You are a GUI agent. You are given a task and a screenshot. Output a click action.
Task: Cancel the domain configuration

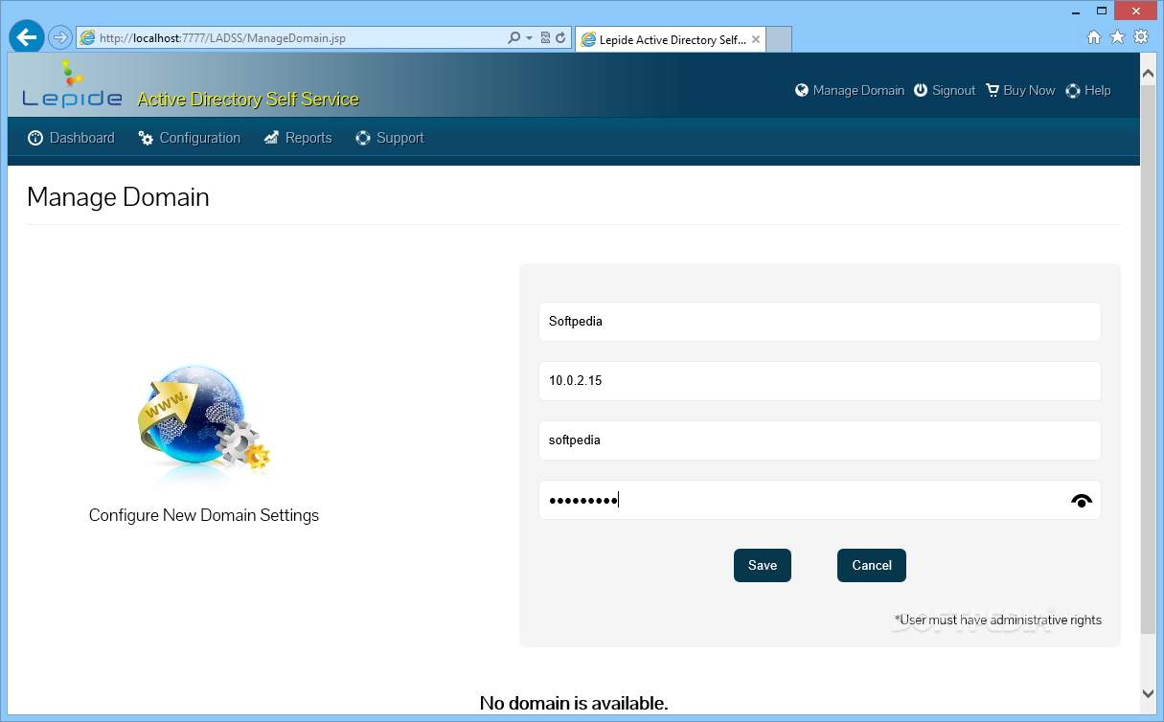coord(872,565)
